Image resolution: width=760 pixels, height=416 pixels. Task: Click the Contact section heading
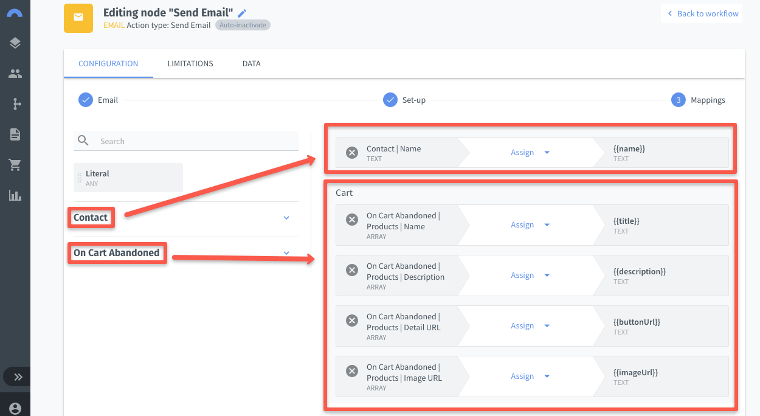click(x=91, y=218)
